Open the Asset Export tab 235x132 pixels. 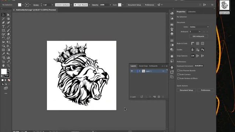(x=143, y=66)
